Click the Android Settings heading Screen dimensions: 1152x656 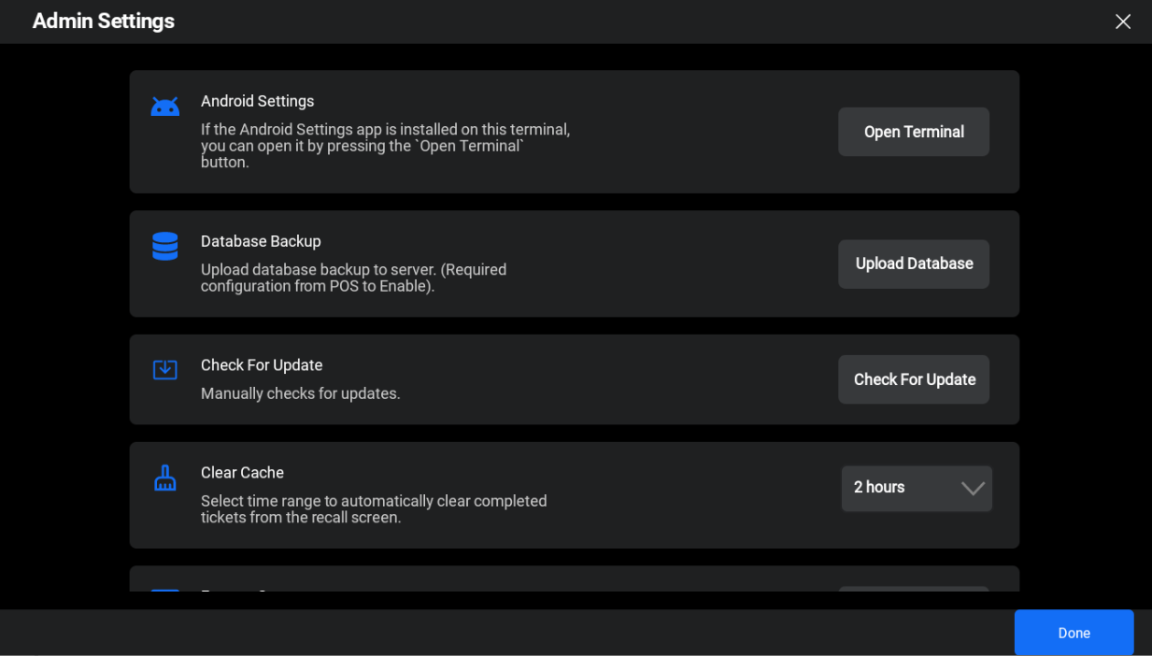pyautogui.click(x=257, y=101)
